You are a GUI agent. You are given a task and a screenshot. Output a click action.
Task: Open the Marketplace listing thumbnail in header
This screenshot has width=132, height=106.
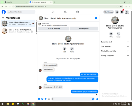[x=40, y=24]
